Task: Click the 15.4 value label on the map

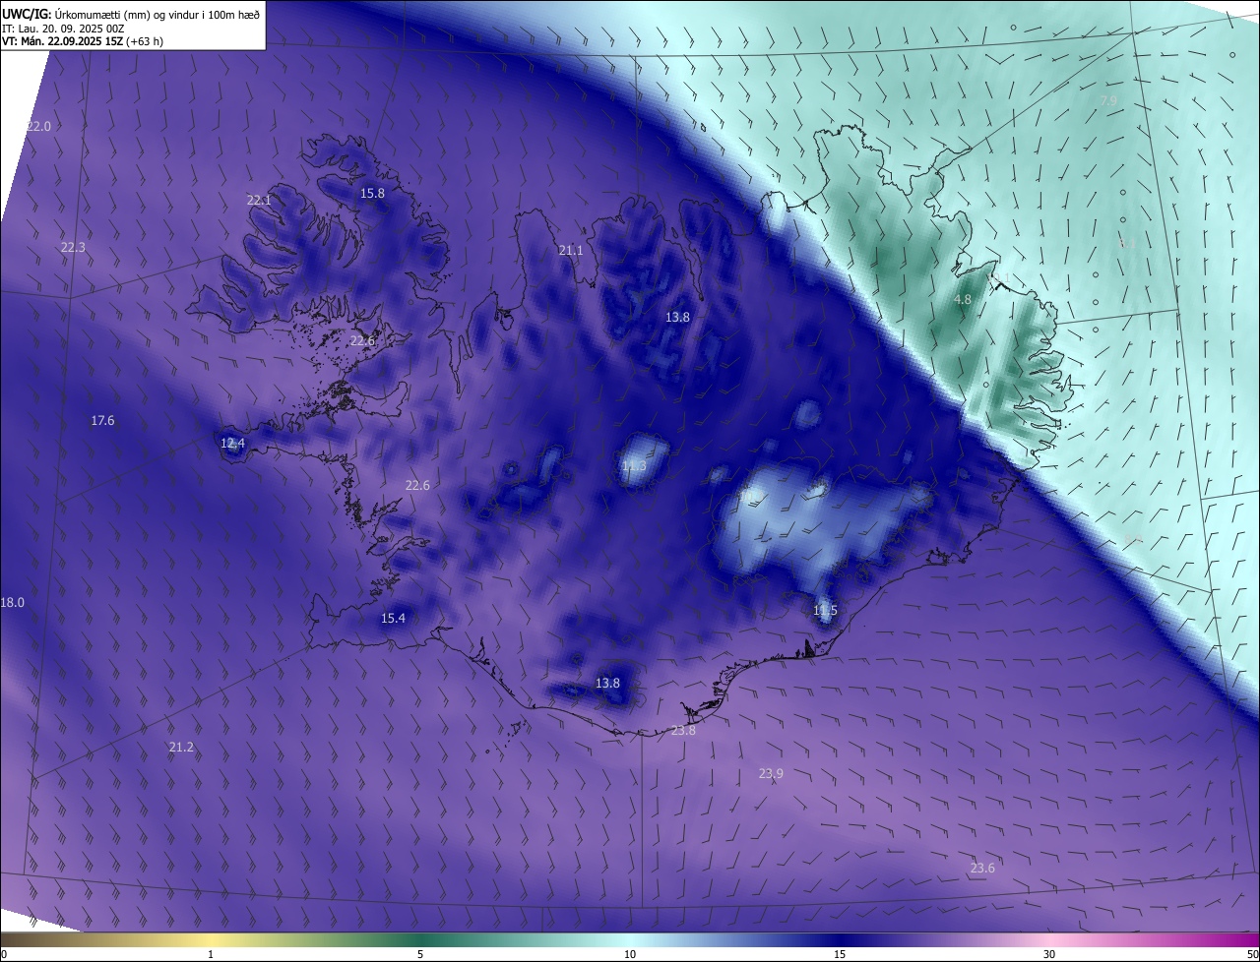Action: click(393, 618)
